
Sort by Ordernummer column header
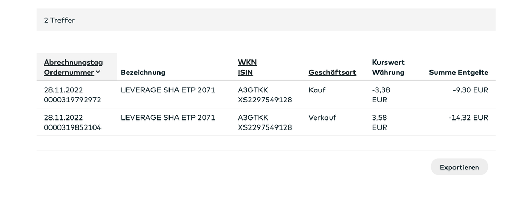[69, 72]
